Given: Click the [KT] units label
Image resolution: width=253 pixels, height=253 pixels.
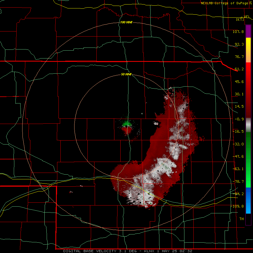Looking at the screenshot, I should click(240, 19).
